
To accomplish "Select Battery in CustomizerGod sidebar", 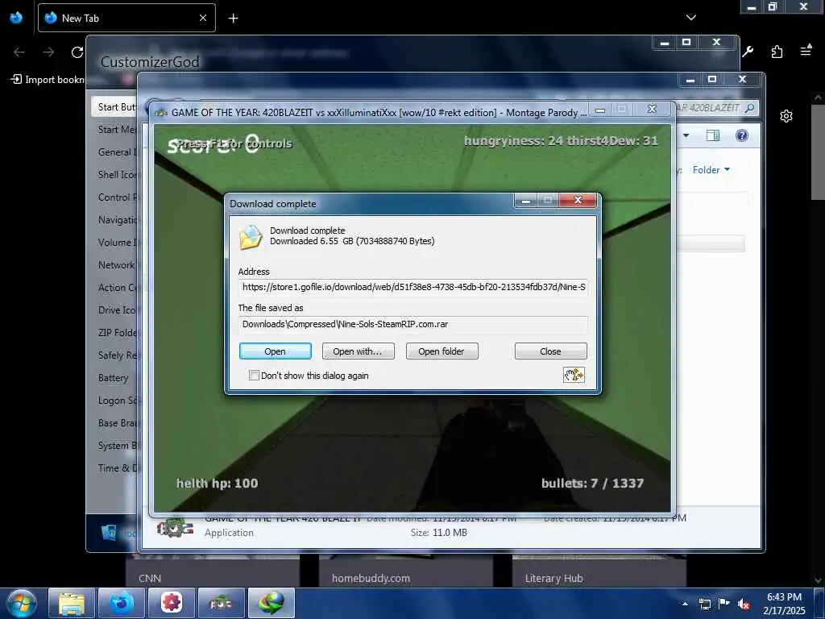I will pos(113,378).
